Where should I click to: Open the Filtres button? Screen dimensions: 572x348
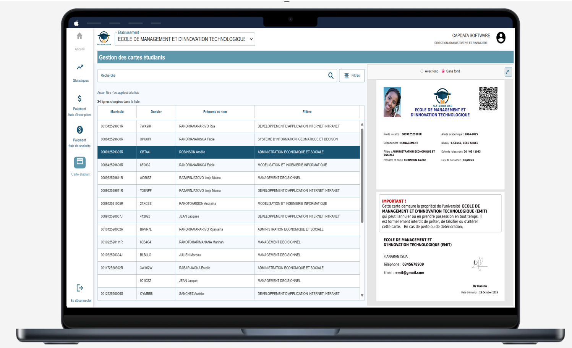pos(352,76)
